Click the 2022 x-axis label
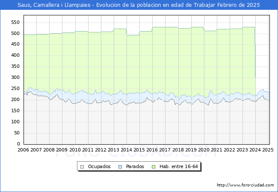278x192 pixels. click(x=230, y=150)
